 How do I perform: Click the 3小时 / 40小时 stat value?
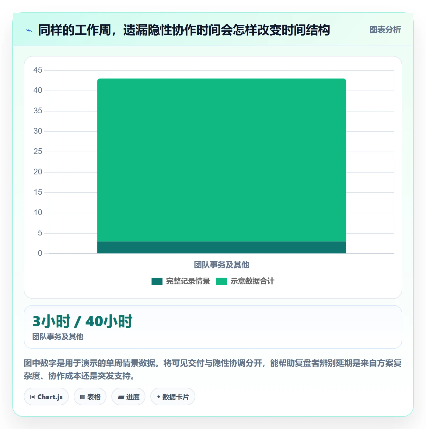[82, 321]
